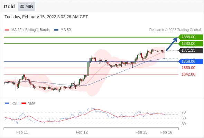Click the Gold instrument title
This screenshot has height=138, width=204.
9,7
